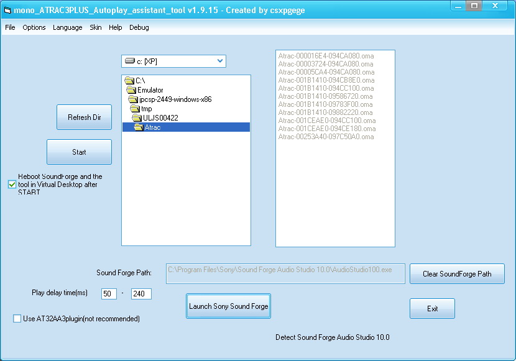Open the Language menu
Viewport: 516px width, 361px height.
pyautogui.click(x=68, y=27)
